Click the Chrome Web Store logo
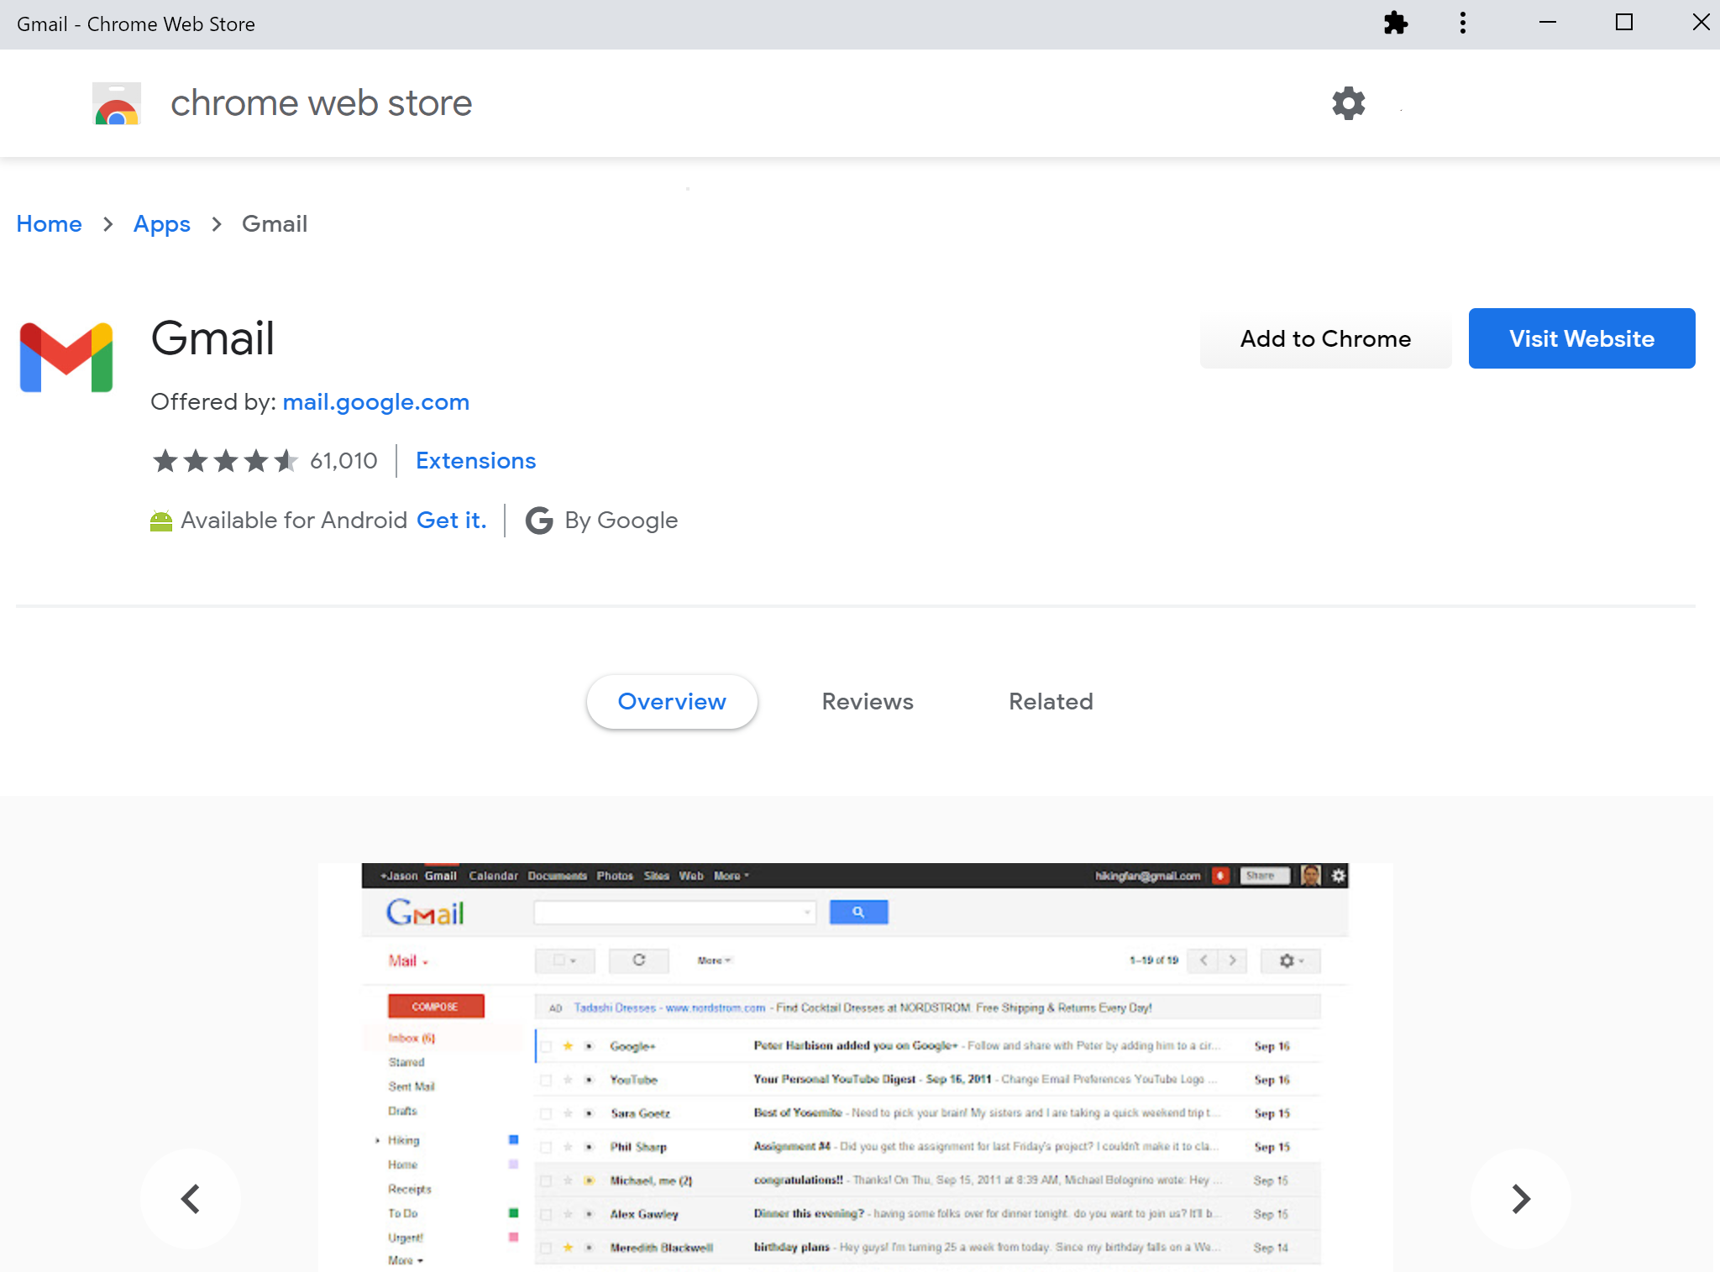The image size is (1720, 1272). 117,103
